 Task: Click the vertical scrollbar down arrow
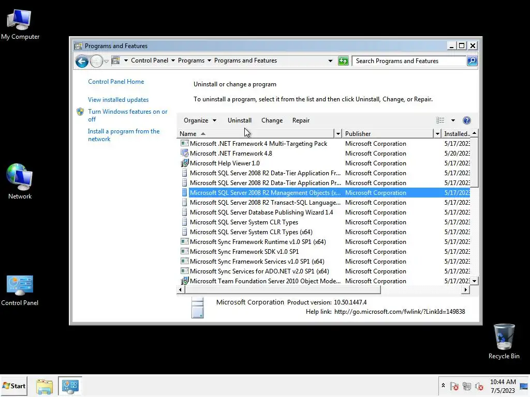(474, 281)
